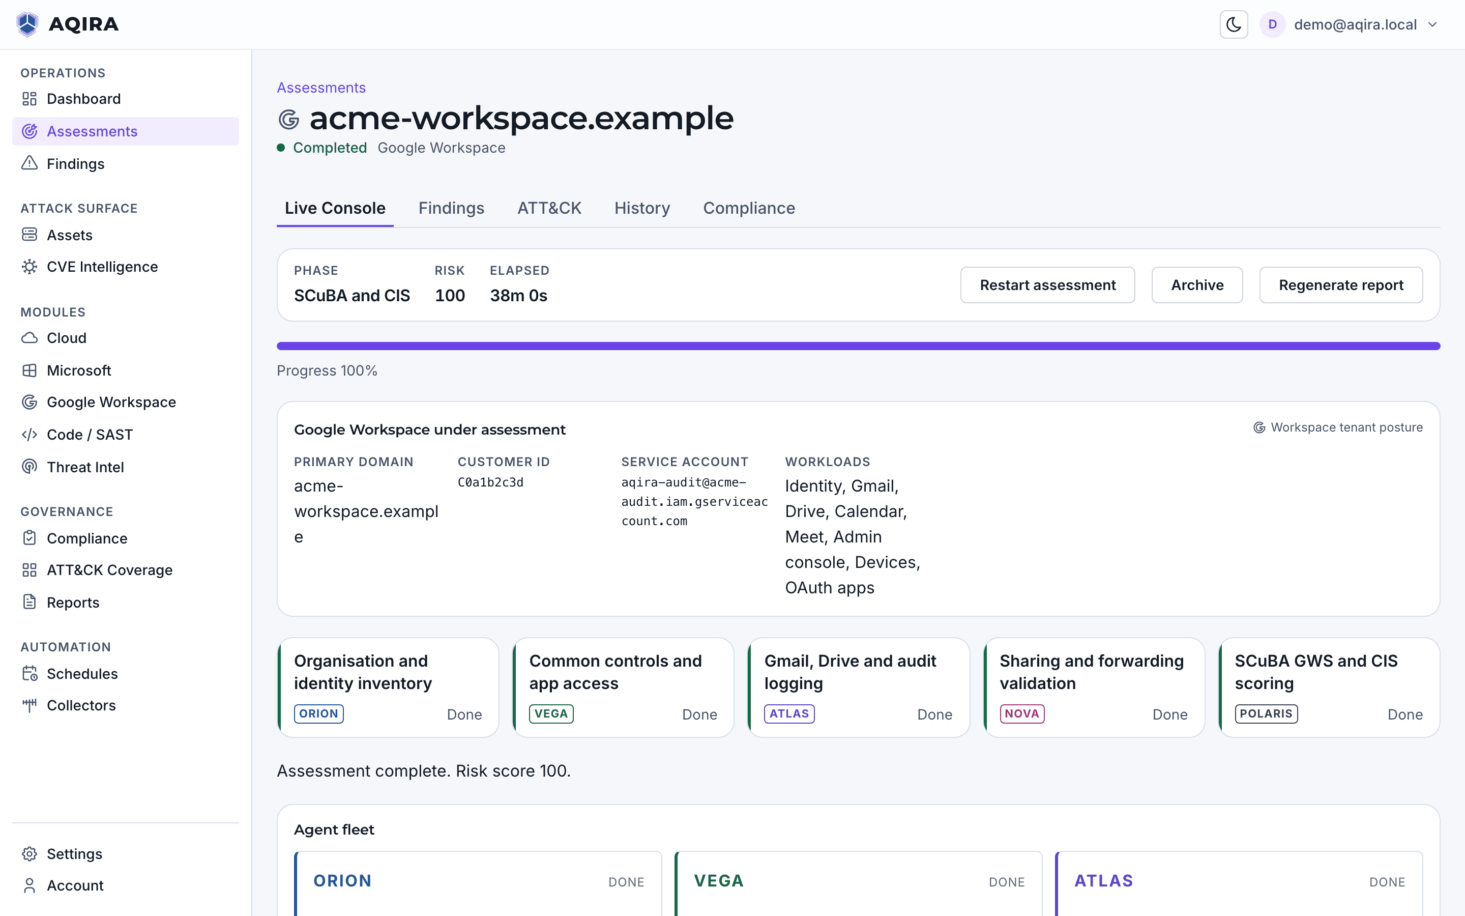1465x916 pixels.
Task: Open Compliance via the clipboard check icon
Action: (30, 538)
